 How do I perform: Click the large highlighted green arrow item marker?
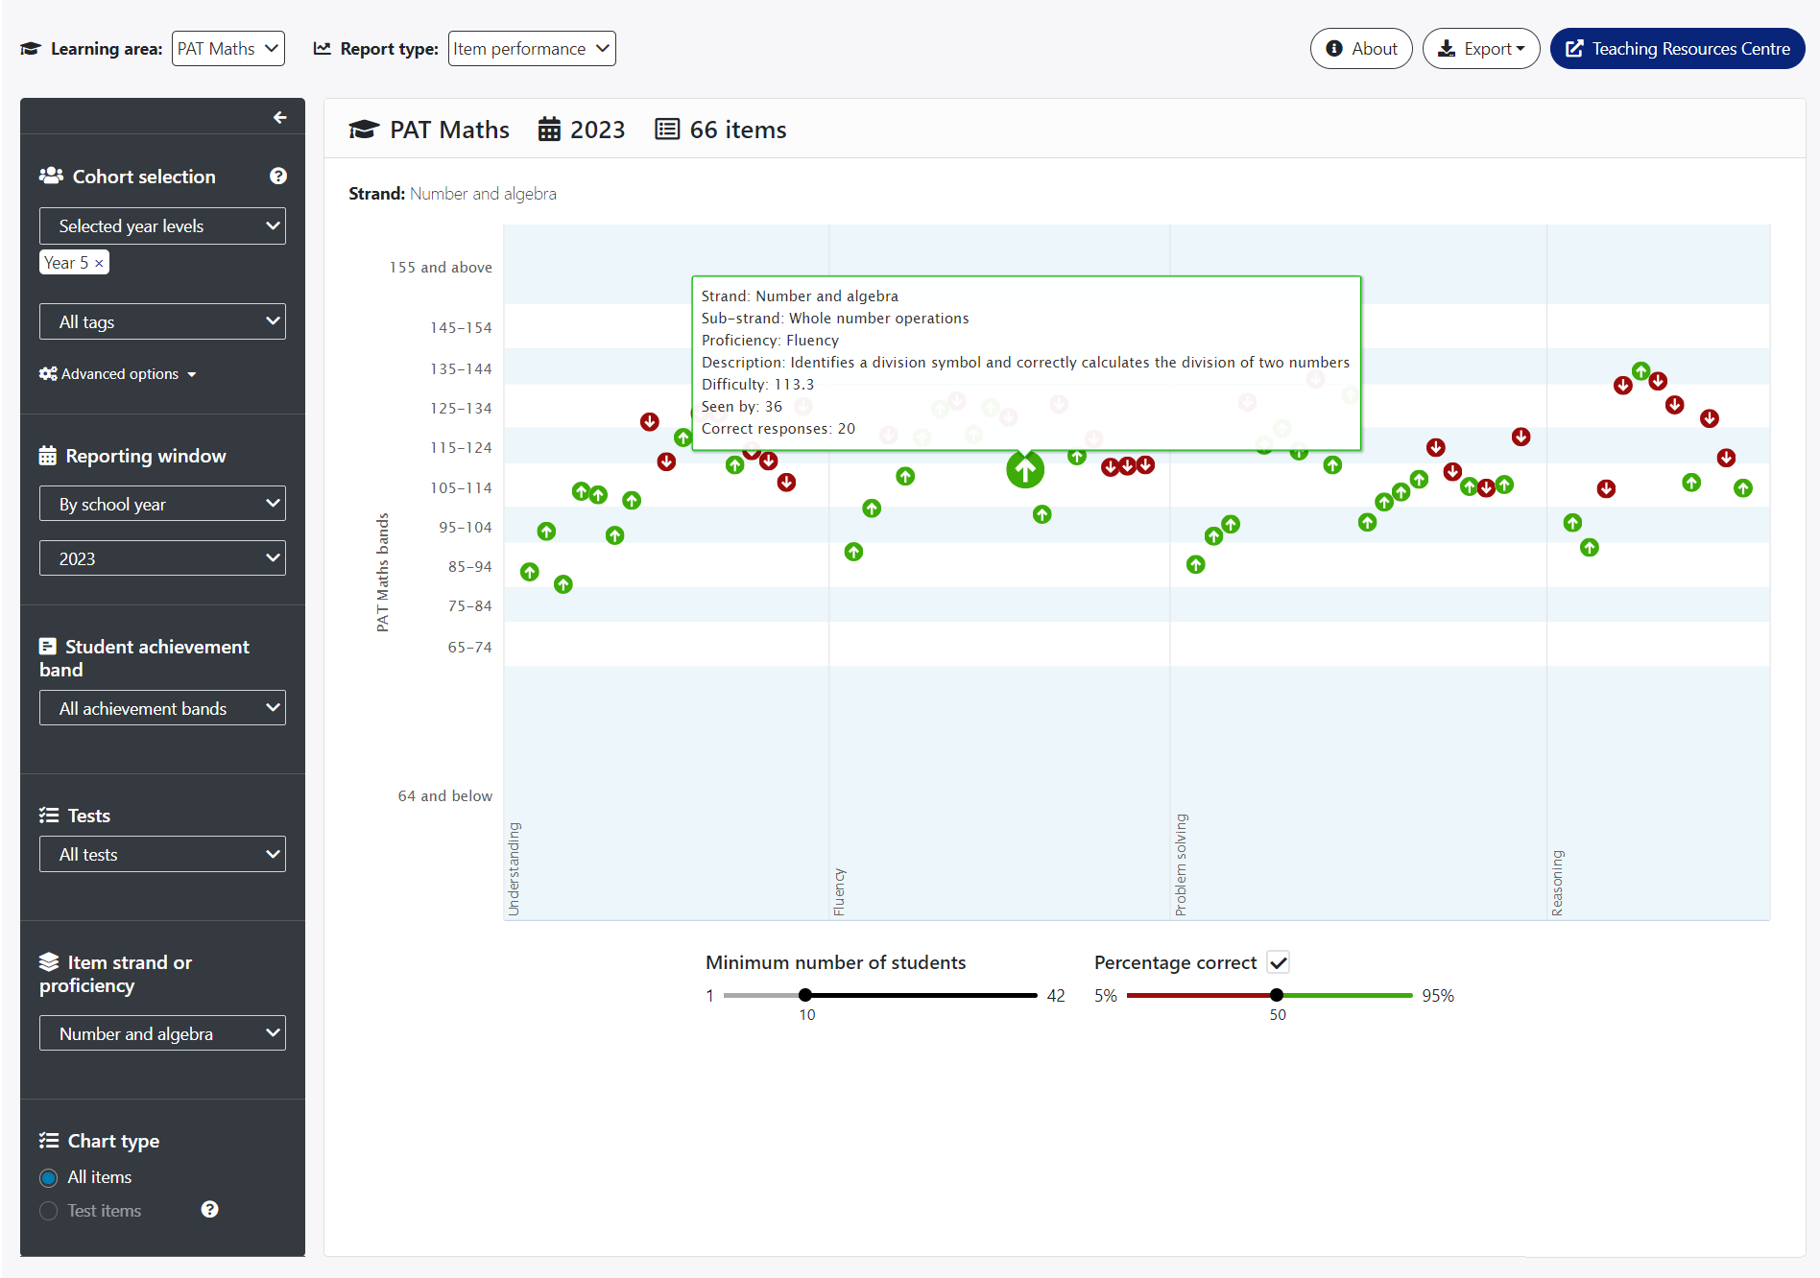[x=1024, y=469]
